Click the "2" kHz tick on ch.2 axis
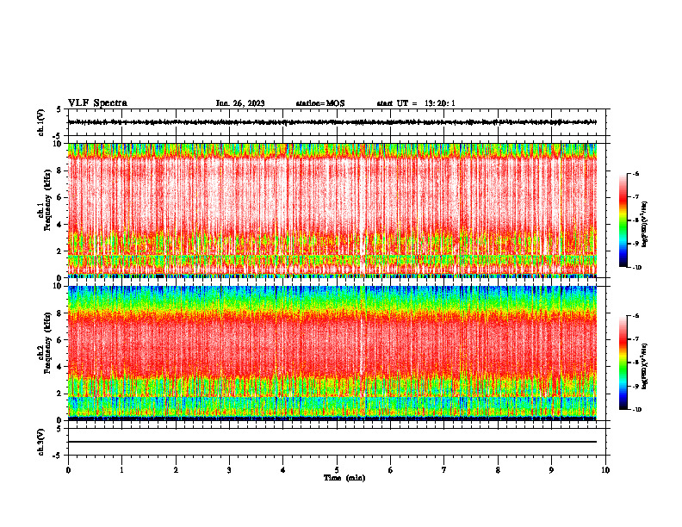This screenshot has height=527, width=682. (x=60, y=394)
